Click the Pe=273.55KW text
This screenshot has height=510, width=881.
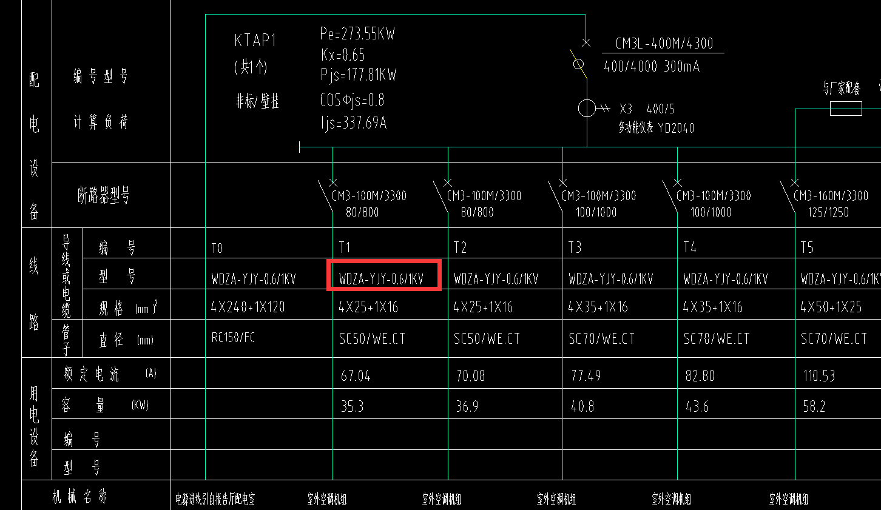[357, 33]
